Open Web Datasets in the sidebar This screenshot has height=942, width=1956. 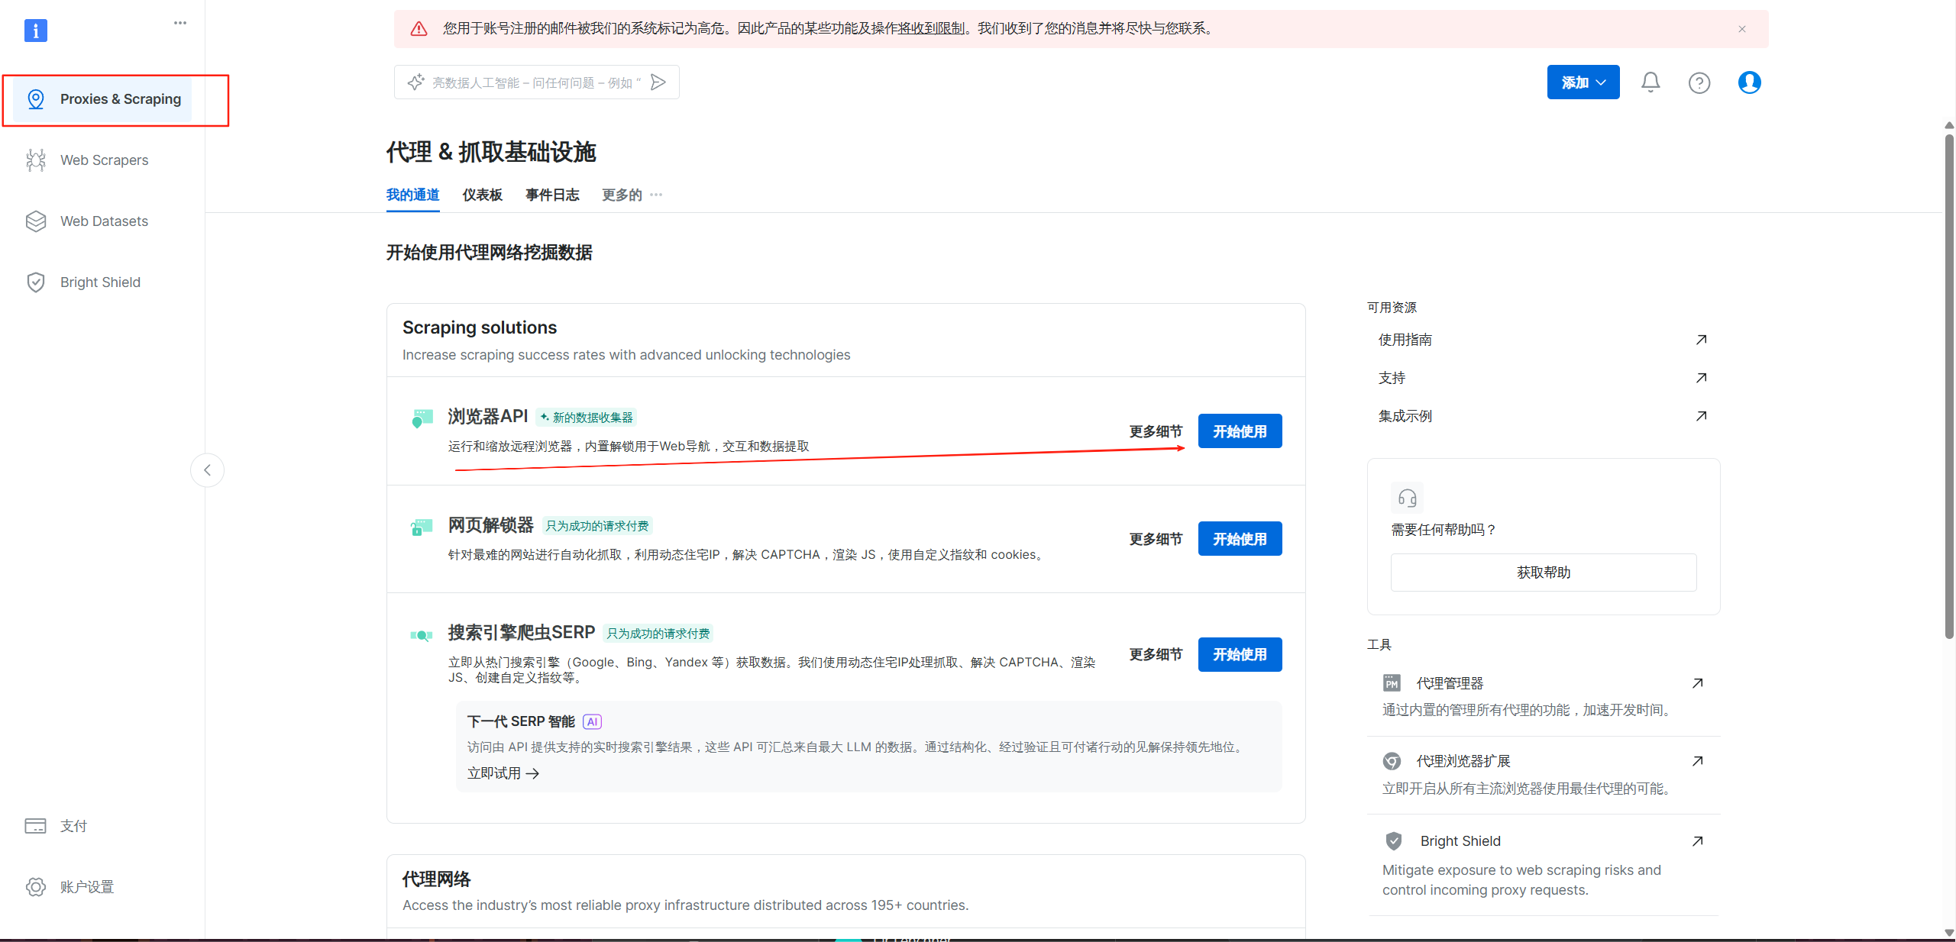tap(104, 221)
